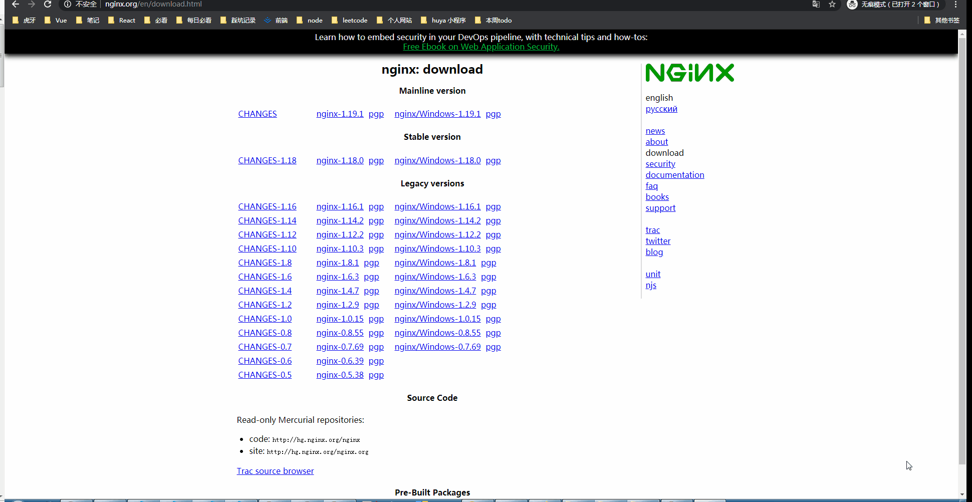Navigate back using the back arrow
972x502 pixels.
[14, 5]
